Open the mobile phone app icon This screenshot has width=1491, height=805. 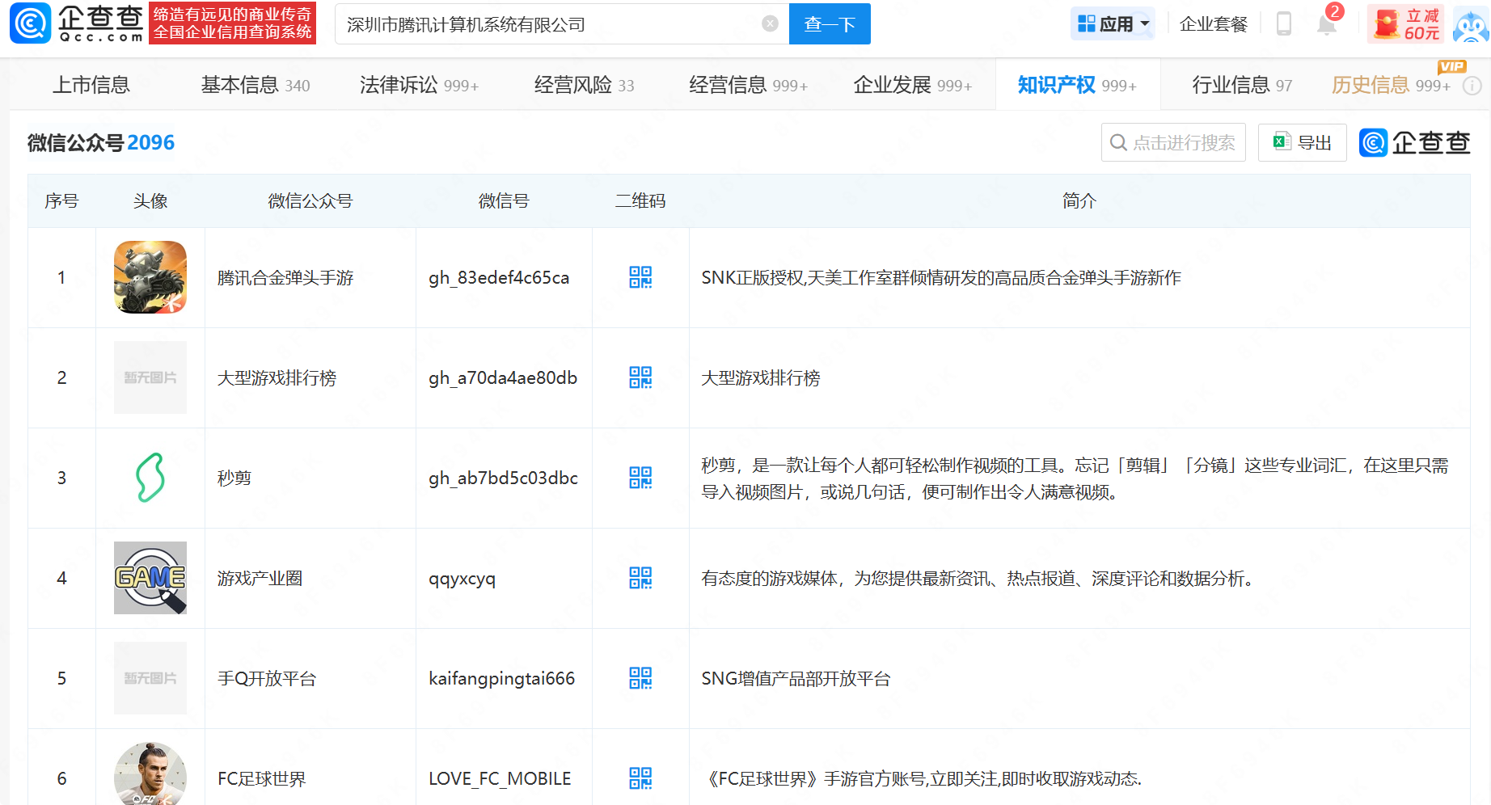point(1283,24)
